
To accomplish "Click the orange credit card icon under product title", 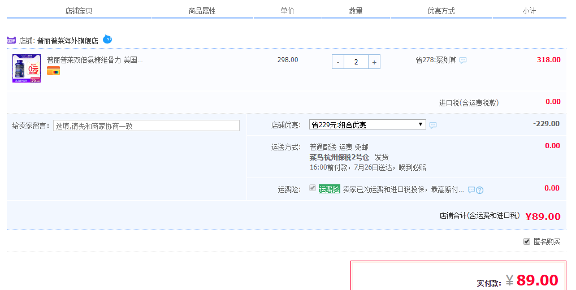I will point(53,71).
